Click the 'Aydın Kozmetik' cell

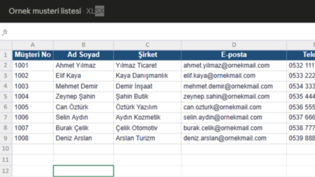pyautogui.click(x=148, y=117)
